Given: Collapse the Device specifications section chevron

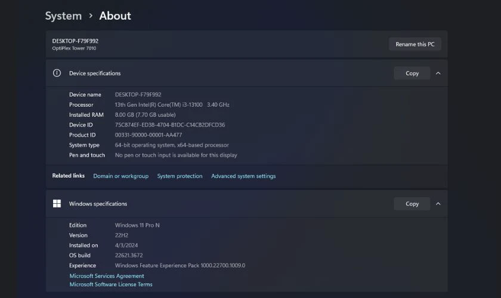Looking at the screenshot, I should 438,73.
